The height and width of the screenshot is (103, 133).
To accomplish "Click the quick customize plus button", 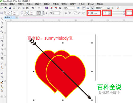I will click(x=2, y=97).
